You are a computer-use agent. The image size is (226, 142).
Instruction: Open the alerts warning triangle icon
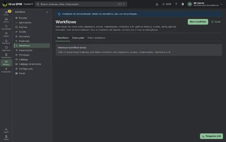[x=157, y=4]
